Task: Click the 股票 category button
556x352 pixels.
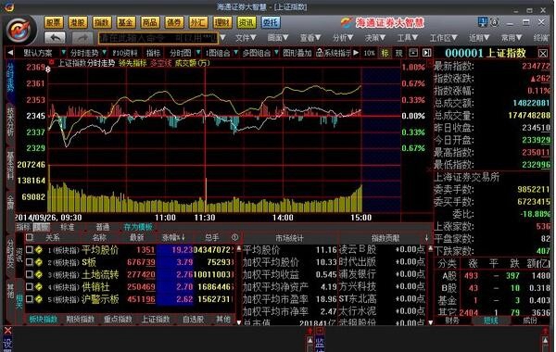Action: pos(54,22)
